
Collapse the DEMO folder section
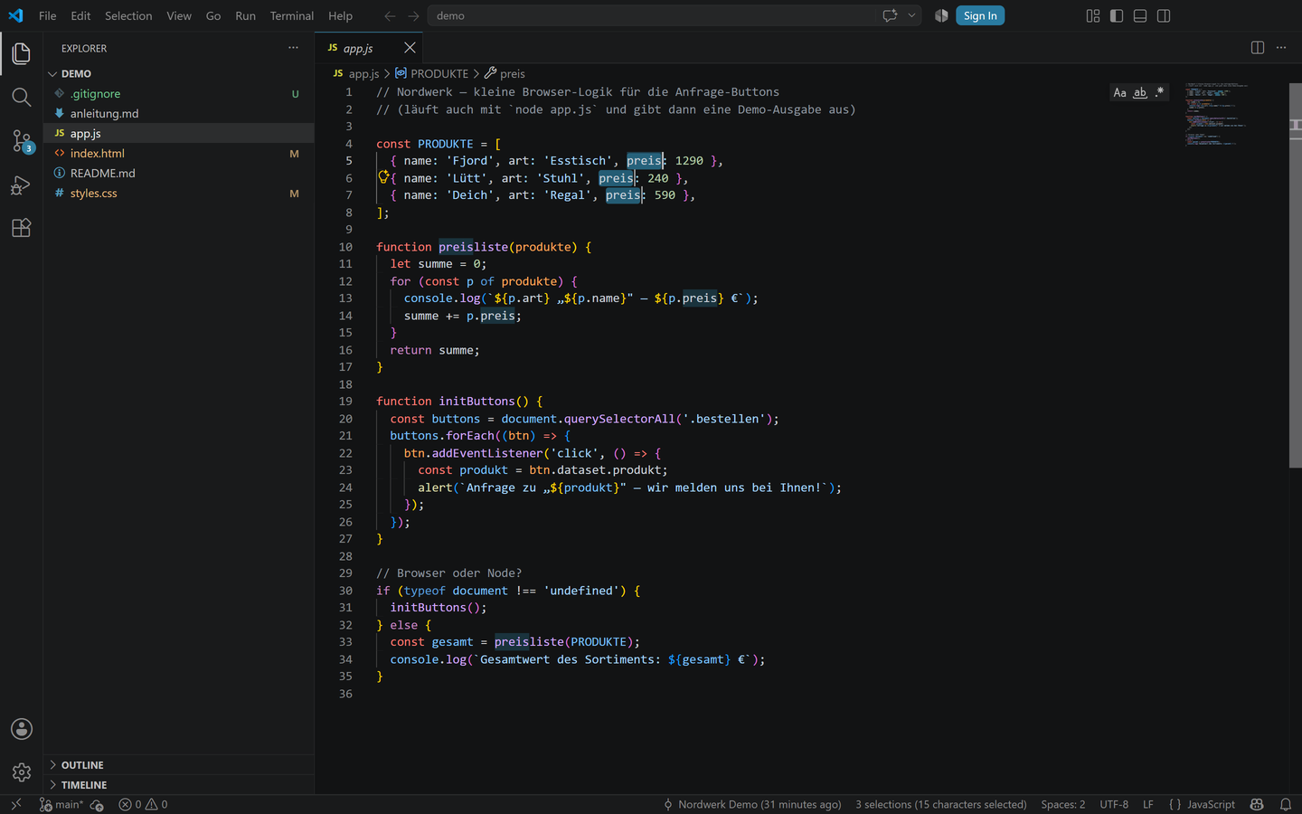(x=179, y=73)
